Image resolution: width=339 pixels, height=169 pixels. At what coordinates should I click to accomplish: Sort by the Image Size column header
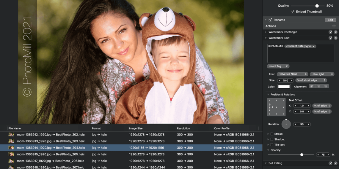136,128
